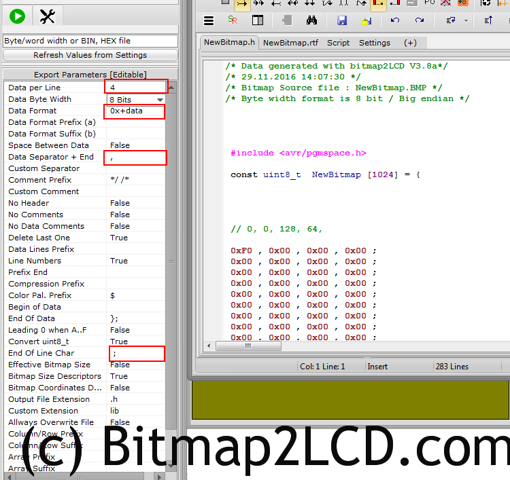Click the binoculars find icon

[311, 20]
